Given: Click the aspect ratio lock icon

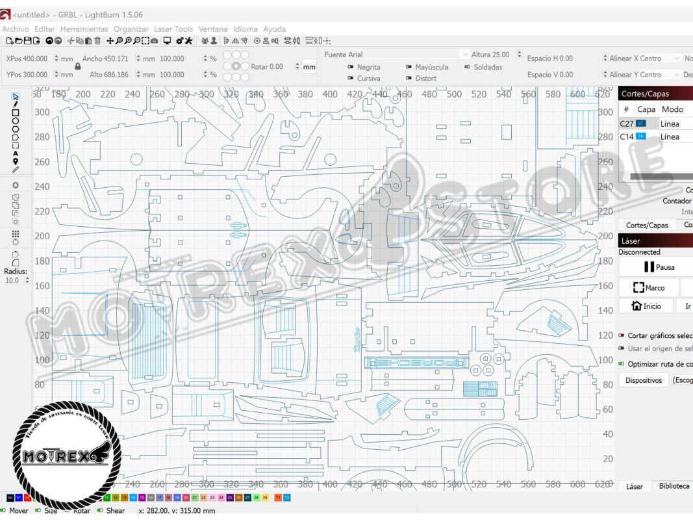Looking at the screenshot, I should (77, 66).
